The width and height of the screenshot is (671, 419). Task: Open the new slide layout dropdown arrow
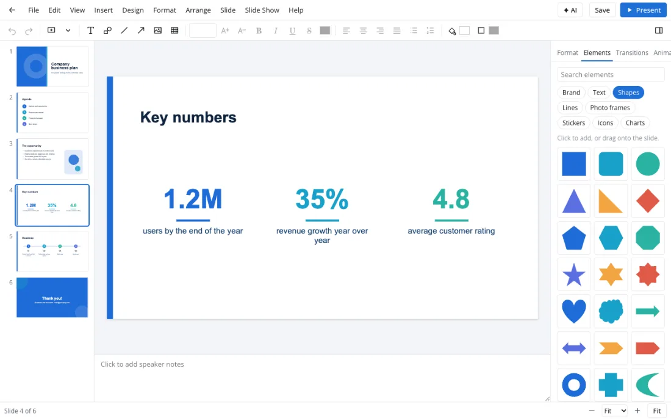point(68,30)
